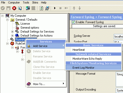Select the License tree item
This screenshot has width=123, height=93.
[x=25, y=24]
